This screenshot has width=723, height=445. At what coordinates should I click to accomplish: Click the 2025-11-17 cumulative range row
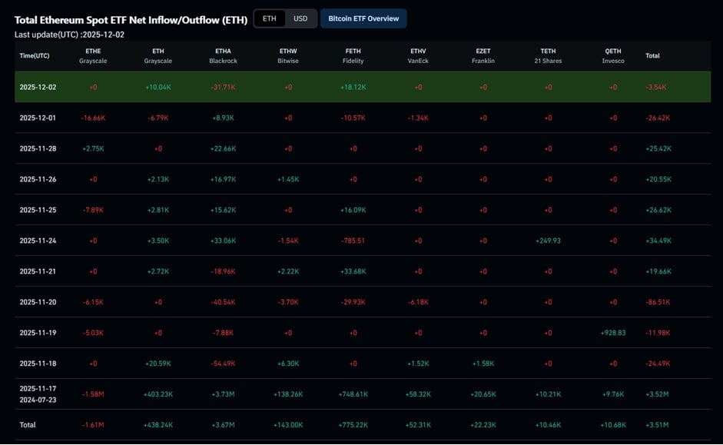[361, 394]
